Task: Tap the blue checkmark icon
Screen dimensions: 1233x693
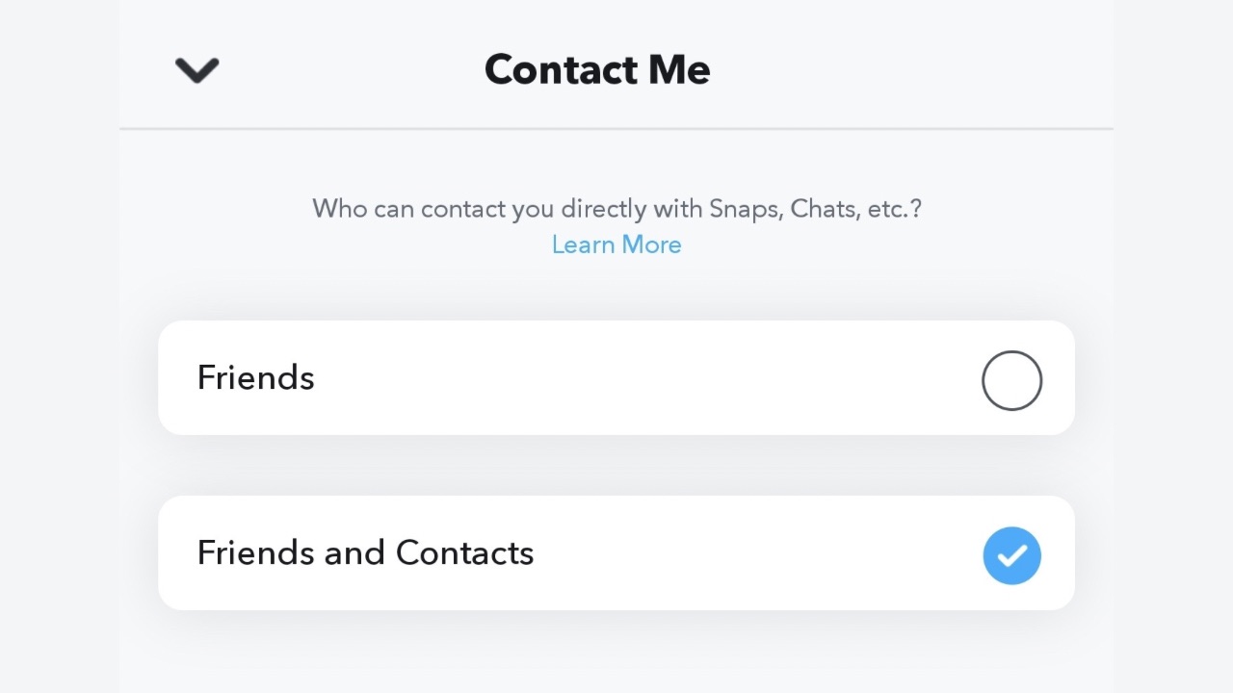Action: pyautogui.click(x=1011, y=555)
